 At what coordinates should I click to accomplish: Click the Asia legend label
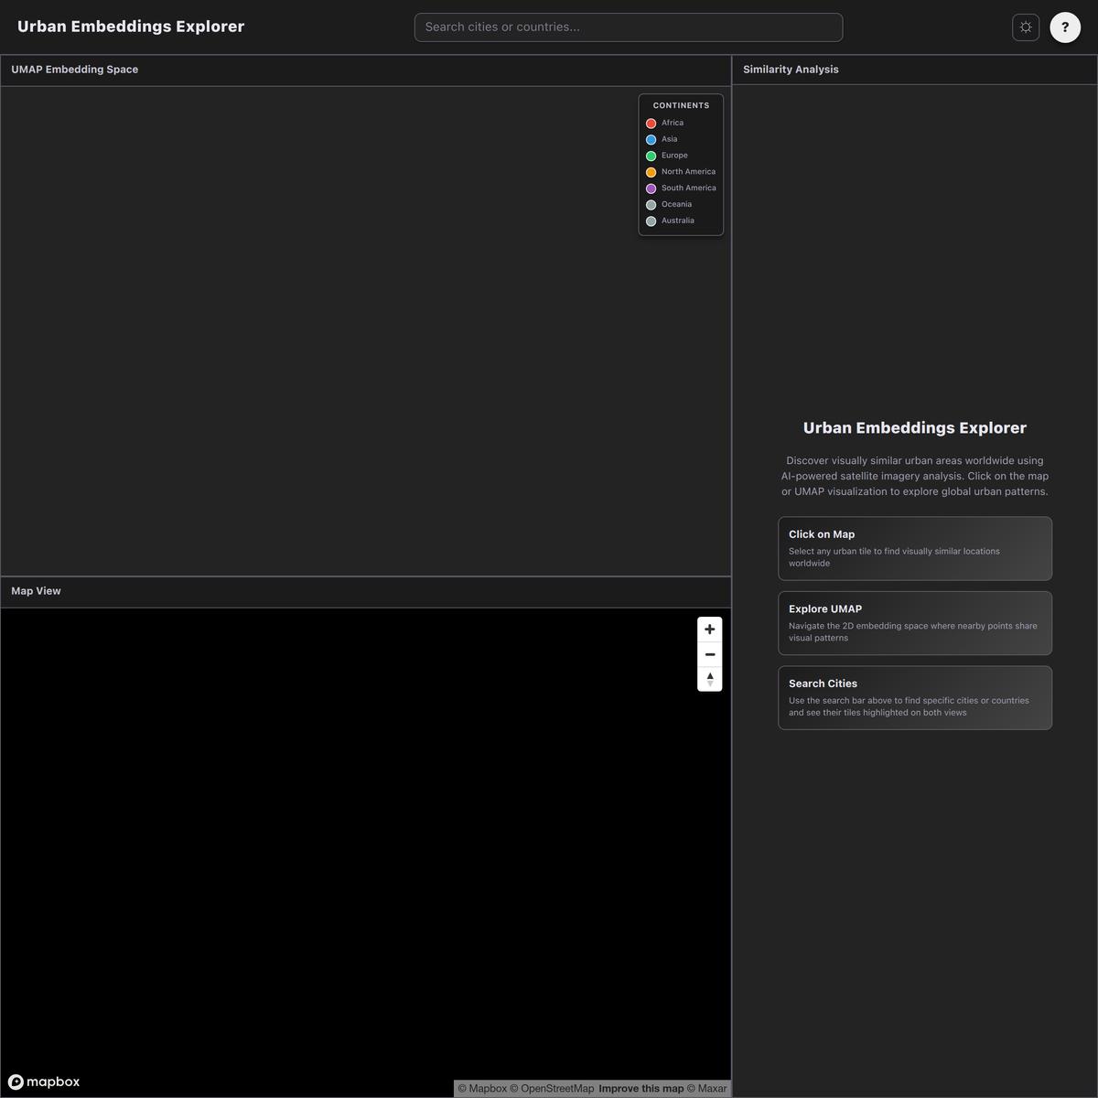click(x=670, y=139)
